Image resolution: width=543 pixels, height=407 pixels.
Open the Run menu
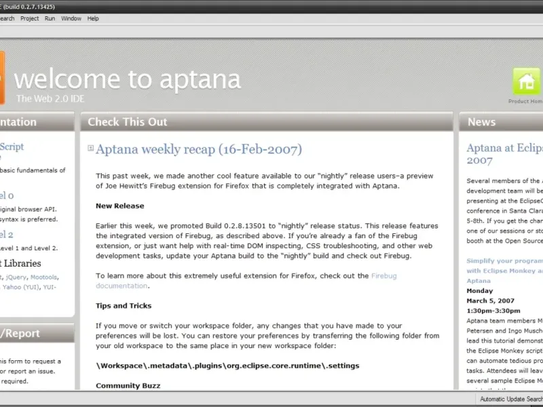pos(50,18)
